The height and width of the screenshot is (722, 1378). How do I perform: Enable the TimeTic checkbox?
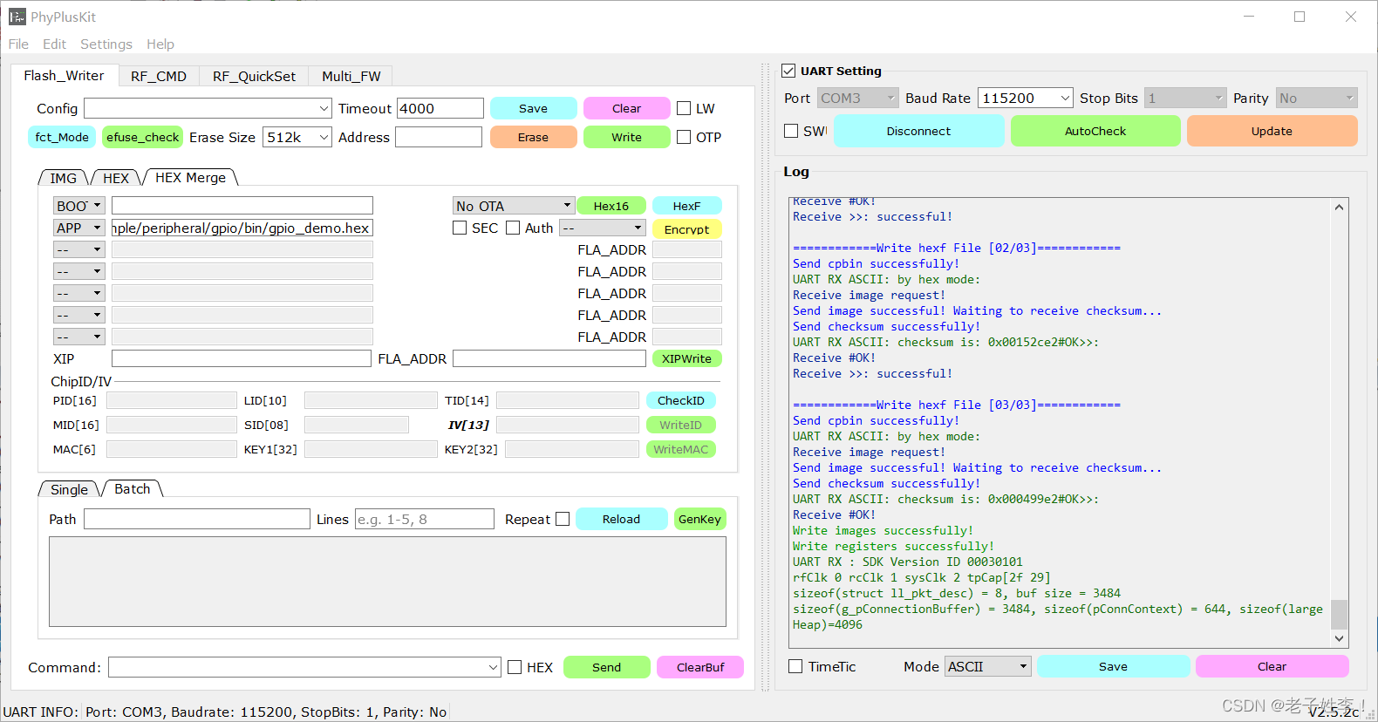pos(795,666)
